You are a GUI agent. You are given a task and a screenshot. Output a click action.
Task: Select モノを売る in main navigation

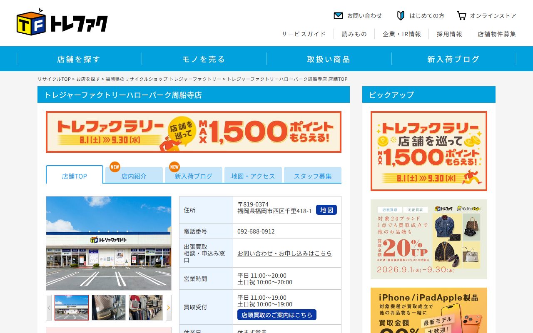tap(204, 59)
